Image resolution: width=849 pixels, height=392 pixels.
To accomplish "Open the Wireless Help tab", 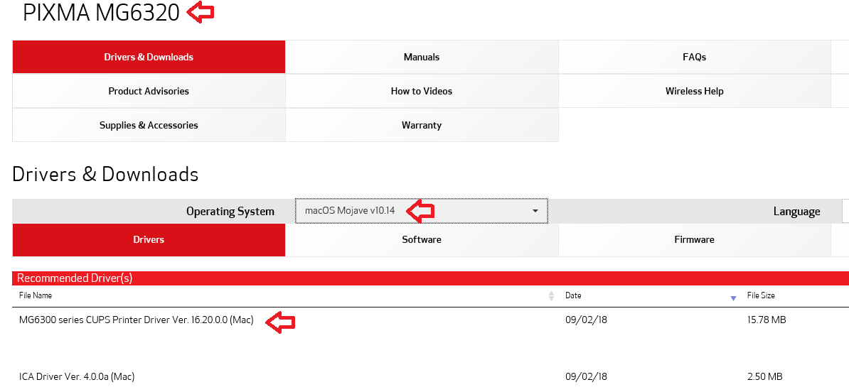I will (x=694, y=91).
